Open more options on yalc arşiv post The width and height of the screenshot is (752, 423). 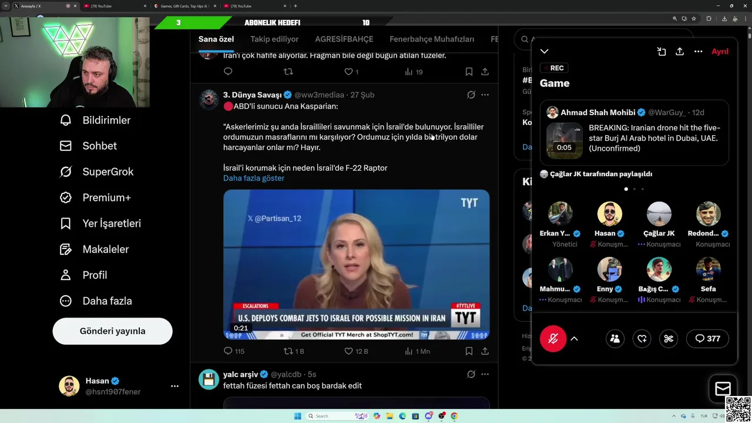pos(485,374)
